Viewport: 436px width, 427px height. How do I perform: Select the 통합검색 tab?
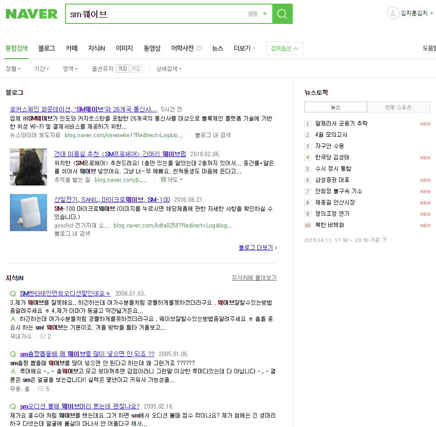pyautogui.click(x=17, y=48)
